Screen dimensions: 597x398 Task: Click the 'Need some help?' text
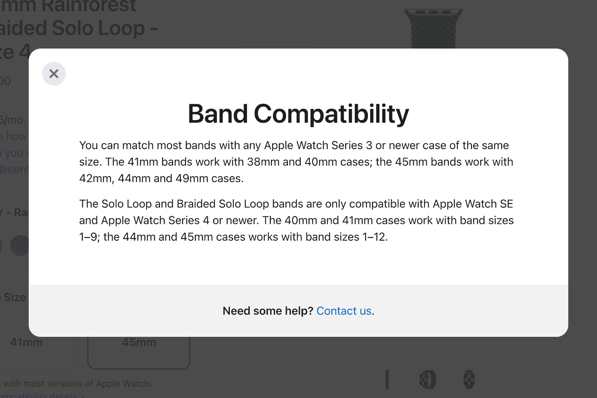(x=268, y=311)
